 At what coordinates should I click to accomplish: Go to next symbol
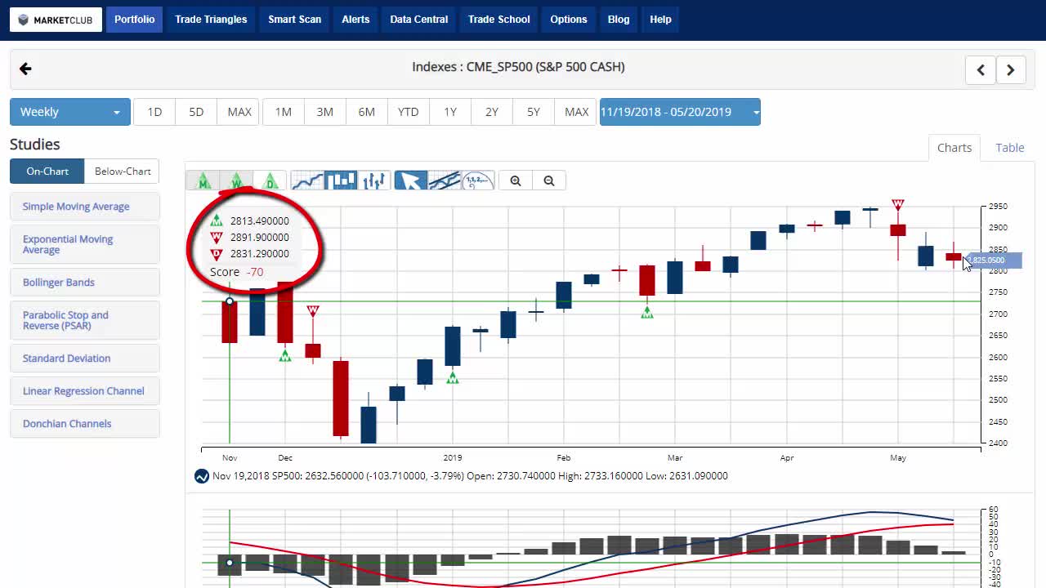click(x=1011, y=69)
